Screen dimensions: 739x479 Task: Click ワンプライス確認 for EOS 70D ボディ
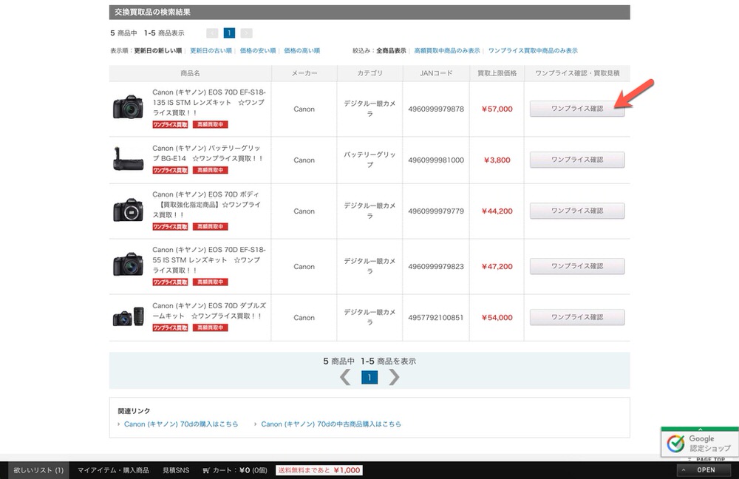tap(577, 211)
